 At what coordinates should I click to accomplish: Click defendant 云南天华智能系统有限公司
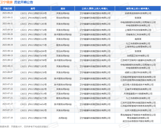[x=138, y=89]
